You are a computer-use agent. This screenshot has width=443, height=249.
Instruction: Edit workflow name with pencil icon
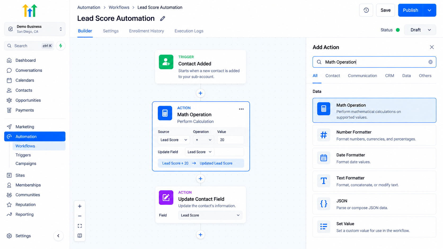162,19
